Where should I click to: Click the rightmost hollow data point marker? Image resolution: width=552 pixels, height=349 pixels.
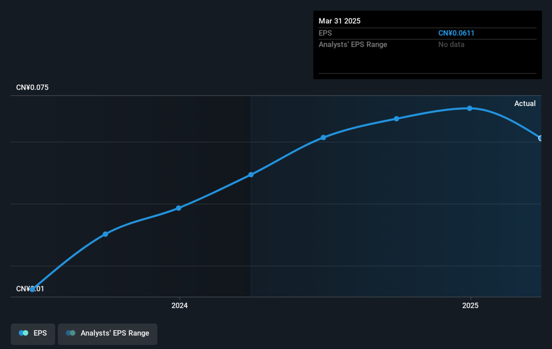tap(540, 138)
